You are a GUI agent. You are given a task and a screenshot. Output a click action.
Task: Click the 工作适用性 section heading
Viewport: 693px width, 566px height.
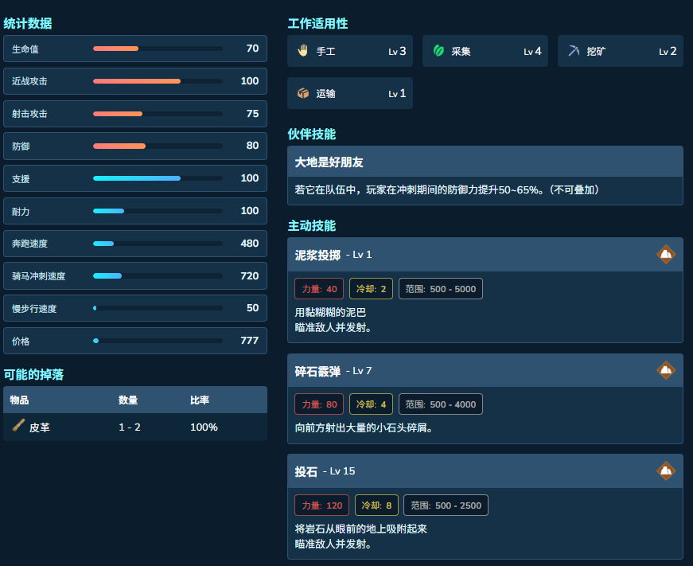pos(317,23)
